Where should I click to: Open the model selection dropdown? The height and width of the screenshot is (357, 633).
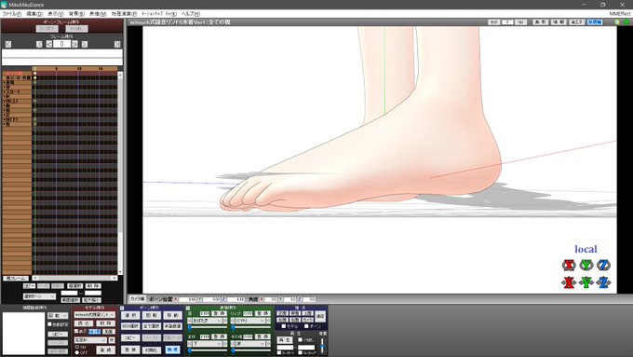(x=95, y=314)
